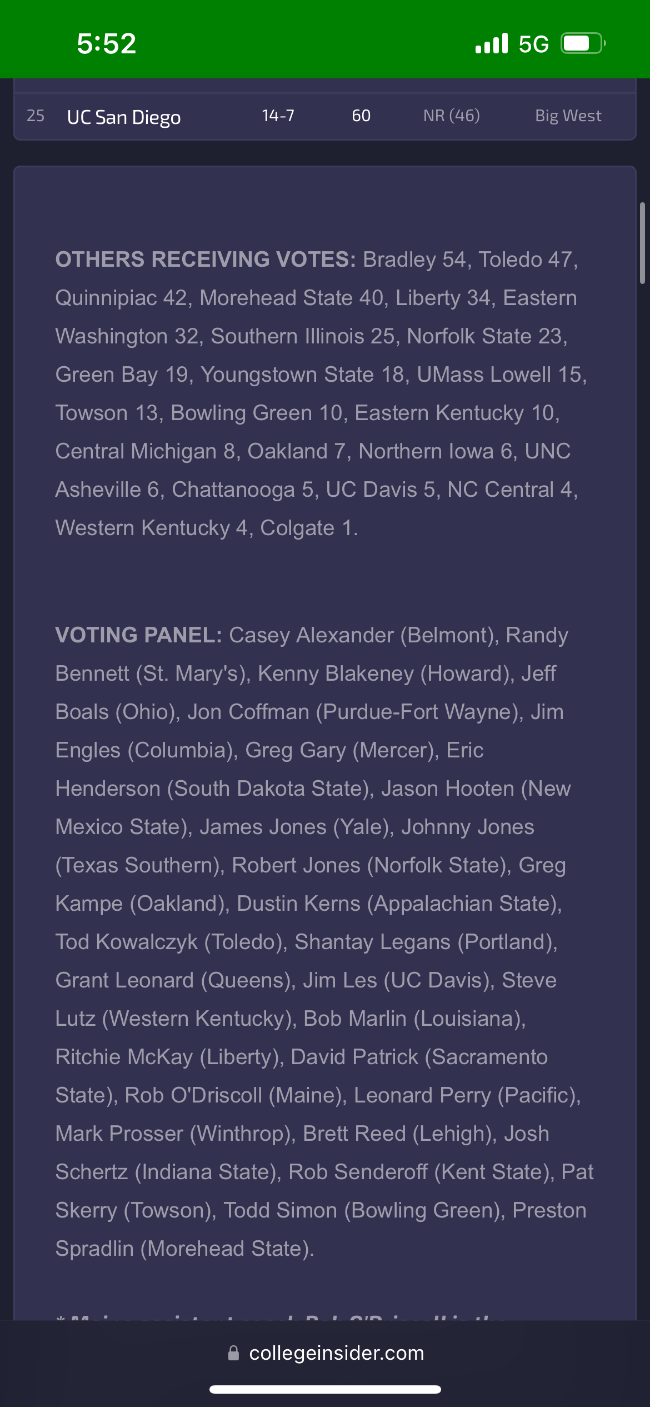Screen dimensions: 650x1407
Task: Tap the 5G network indicator
Action: (x=533, y=44)
